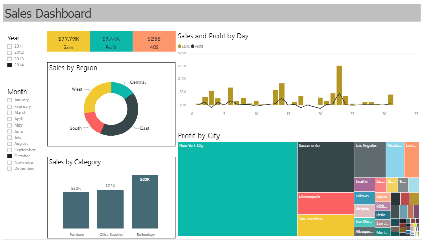Select the $9.44K Profit card
Viewport: 425px width, 240px height.
coord(111,41)
